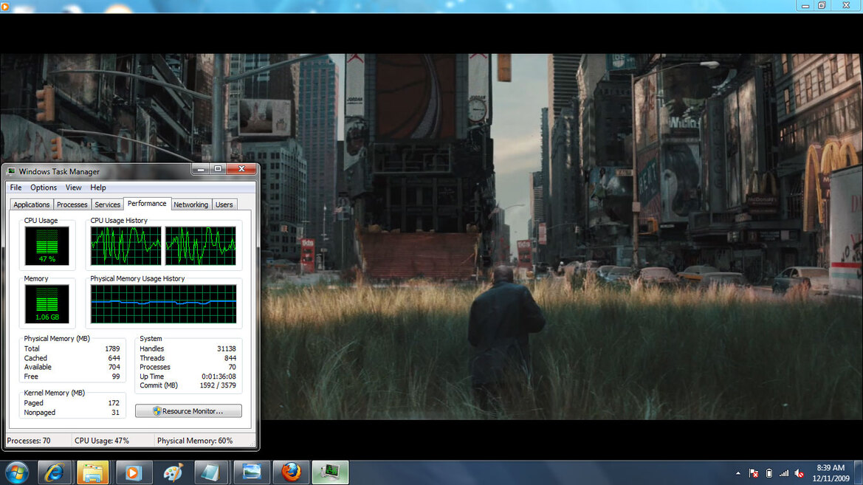The height and width of the screenshot is (485, 863).
Task: Open the Paint palette taskbar icon
Action: pyautogui.click(x=173, y=472)
